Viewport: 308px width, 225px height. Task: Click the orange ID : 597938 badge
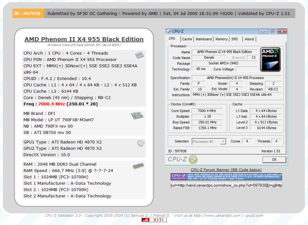click(28, 13)
